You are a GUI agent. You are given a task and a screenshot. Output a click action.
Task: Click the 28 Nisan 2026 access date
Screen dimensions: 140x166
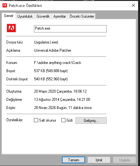(63, 108)
